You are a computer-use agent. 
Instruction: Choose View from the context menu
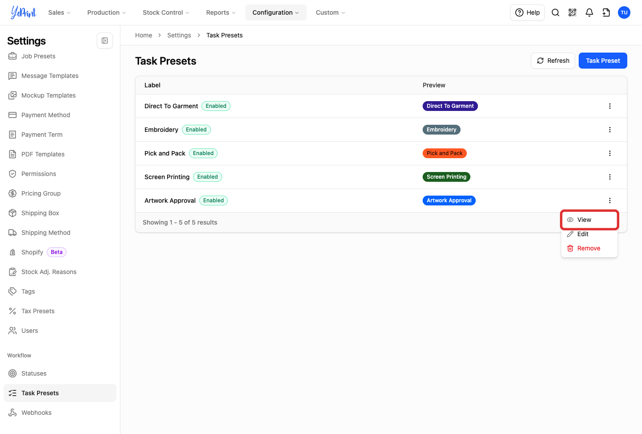click(x=589, y=220)
